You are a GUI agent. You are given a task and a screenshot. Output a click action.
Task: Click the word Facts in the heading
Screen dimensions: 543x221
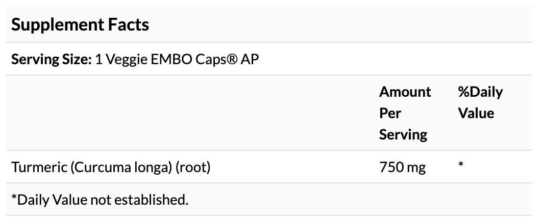[x=130, y=24]
